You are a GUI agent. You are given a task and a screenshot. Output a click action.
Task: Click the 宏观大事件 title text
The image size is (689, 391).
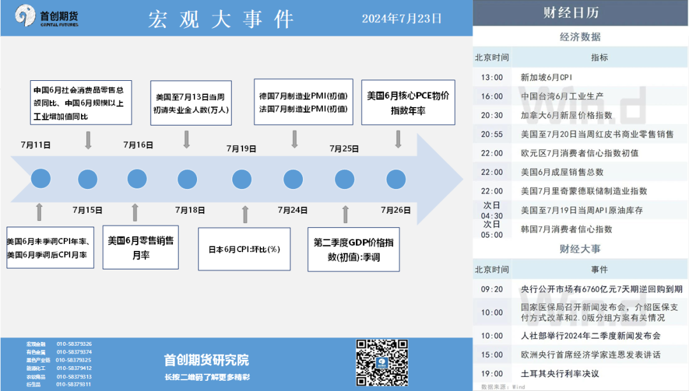(221, 19)
